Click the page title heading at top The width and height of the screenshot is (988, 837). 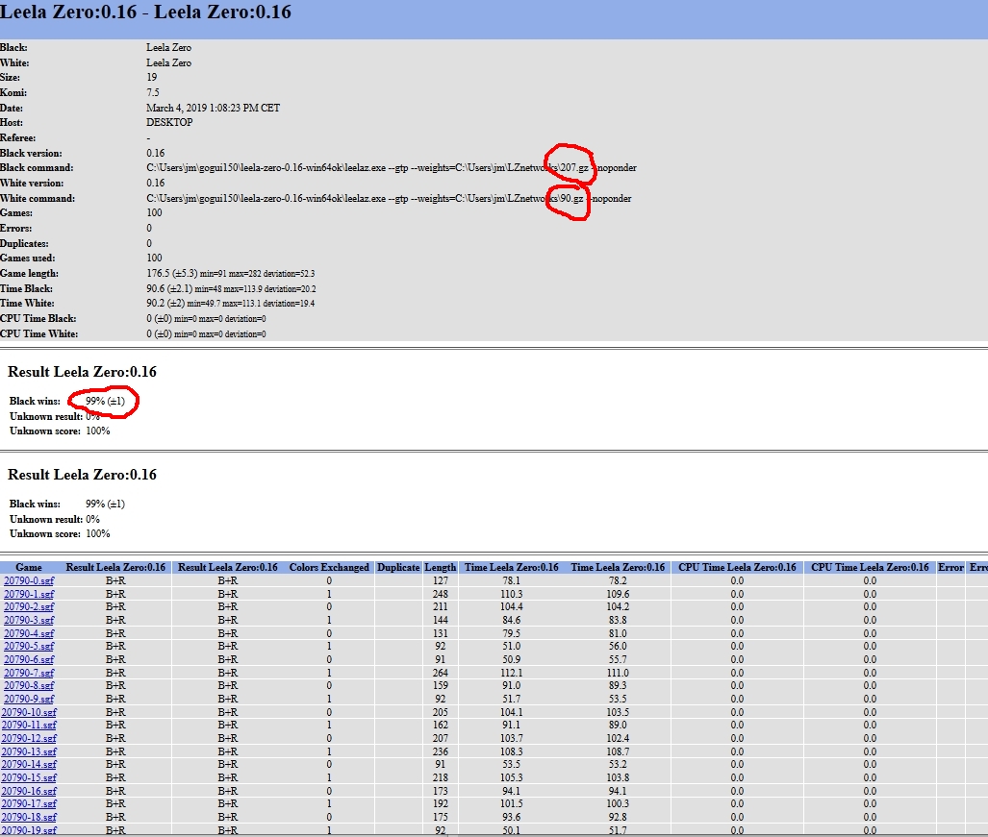(146, 13)
